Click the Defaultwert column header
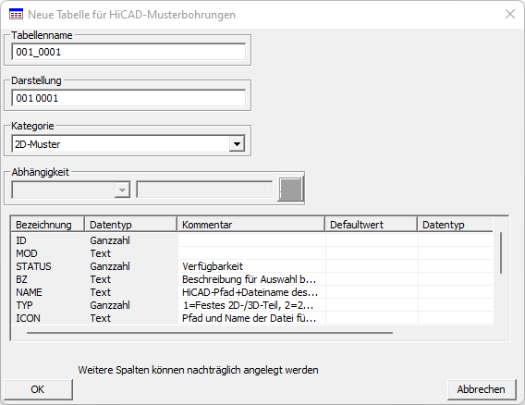The height and width of the screenshot is (405, 525). point(372,225)
